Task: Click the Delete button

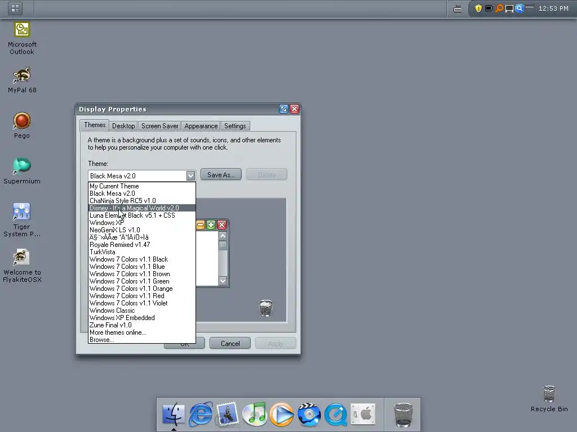Action: [267, 174]
